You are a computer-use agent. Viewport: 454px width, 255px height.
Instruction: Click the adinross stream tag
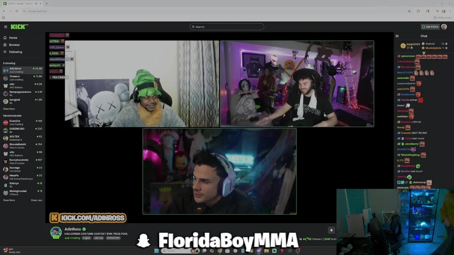coord(98,238)
